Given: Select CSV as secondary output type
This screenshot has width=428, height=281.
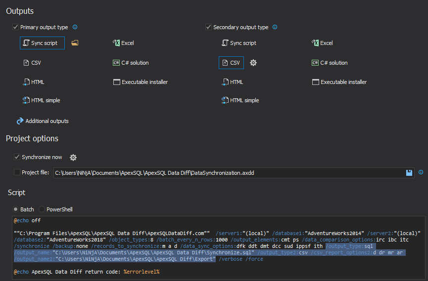Looking at the screenshot, I should 231,63.
